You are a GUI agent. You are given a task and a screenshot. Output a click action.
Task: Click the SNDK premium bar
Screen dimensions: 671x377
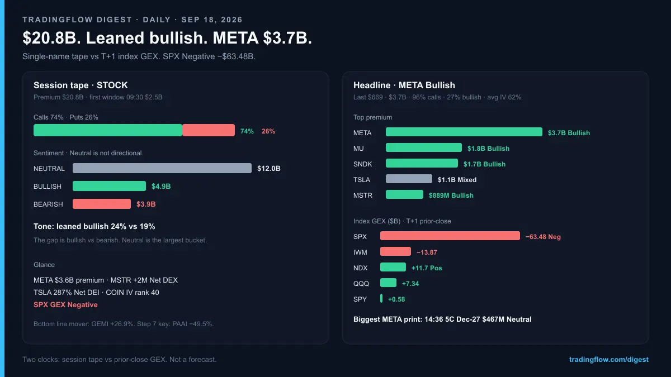[x=422, y=164]
